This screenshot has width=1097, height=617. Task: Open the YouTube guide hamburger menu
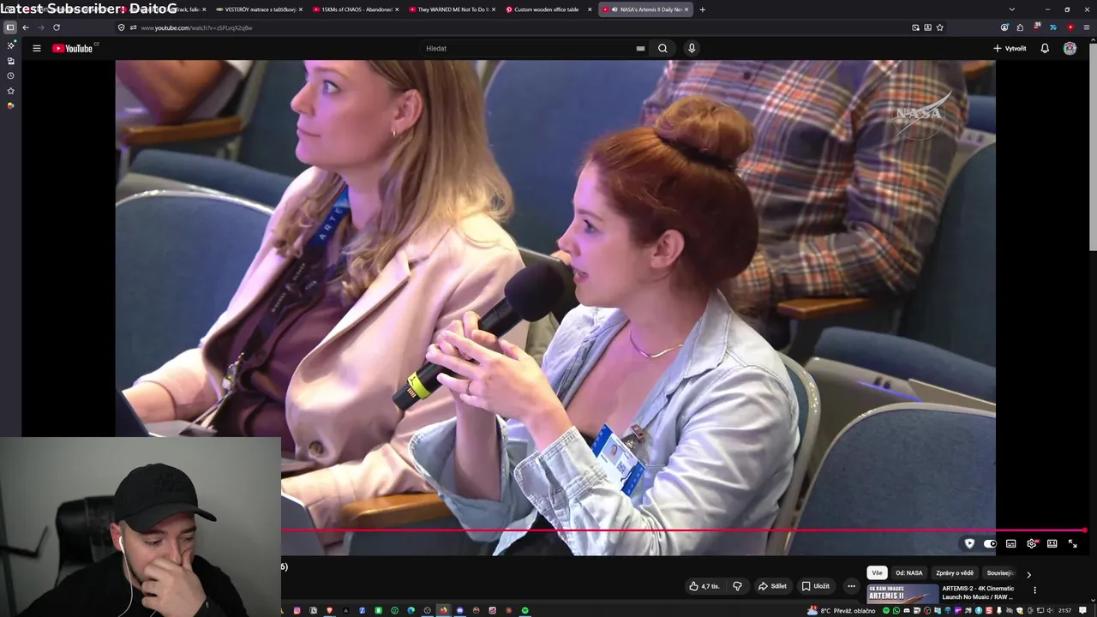[x=37, y=48]
